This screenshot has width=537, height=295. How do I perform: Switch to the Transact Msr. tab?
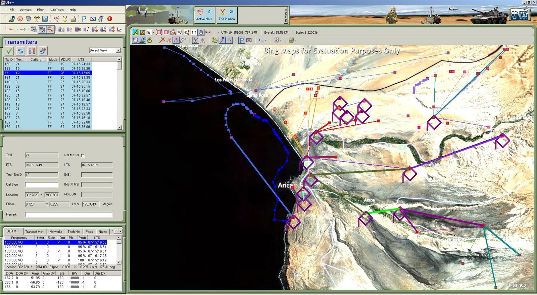[34, 231]
